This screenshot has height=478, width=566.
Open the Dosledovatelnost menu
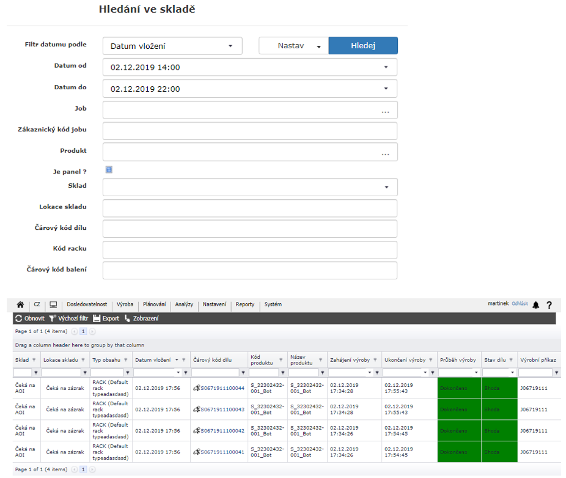click(x=87, y=304)
